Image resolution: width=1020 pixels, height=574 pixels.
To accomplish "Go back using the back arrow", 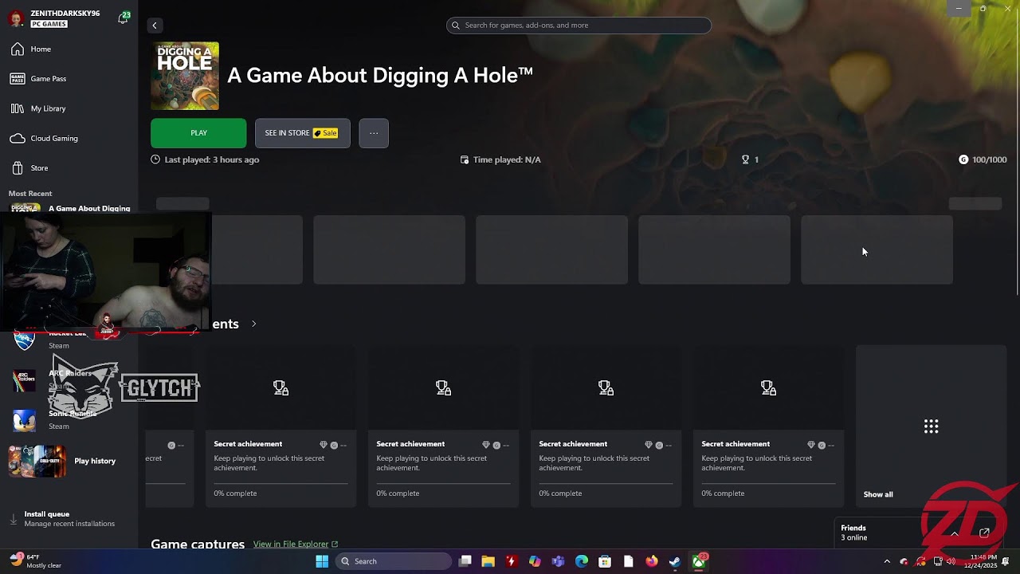I will [x=155, y=26].
